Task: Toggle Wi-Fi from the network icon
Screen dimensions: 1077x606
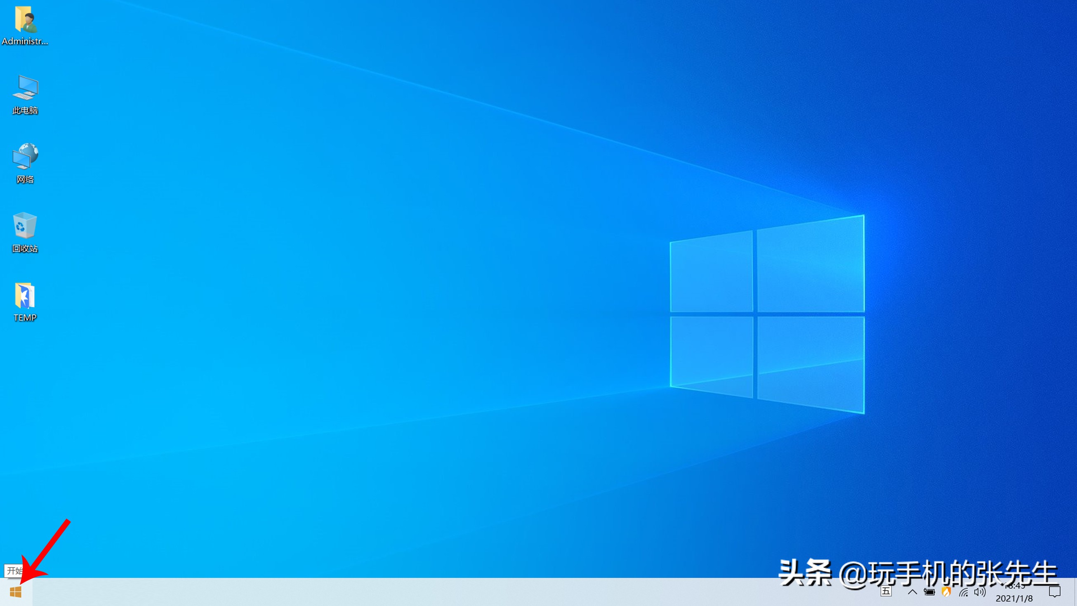Action: coord(963,593)
